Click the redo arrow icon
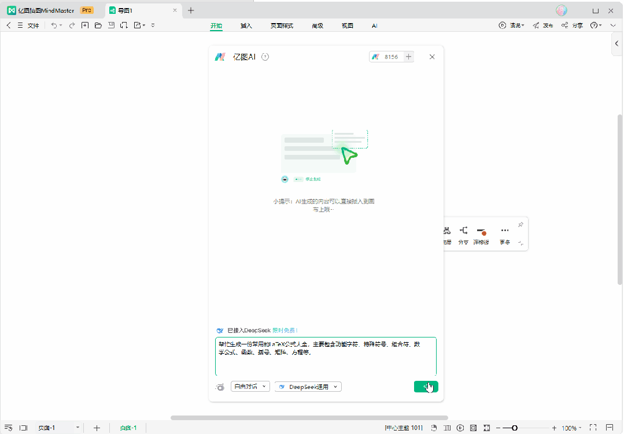This screenshot has width=624, height=434. (72, 25)
